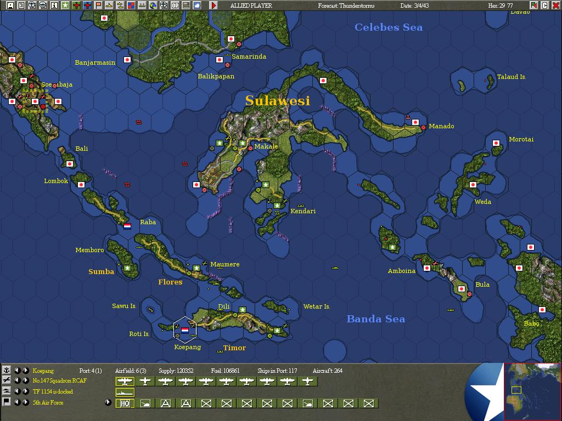Click the orange flag toolbar icon
The width and height of the screenshot is (562, 421).
[98, 5]
